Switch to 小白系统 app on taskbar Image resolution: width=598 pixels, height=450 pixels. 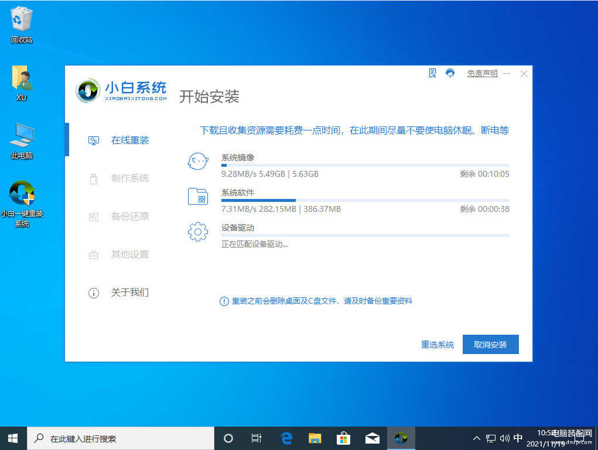click(x=401, y=438)
